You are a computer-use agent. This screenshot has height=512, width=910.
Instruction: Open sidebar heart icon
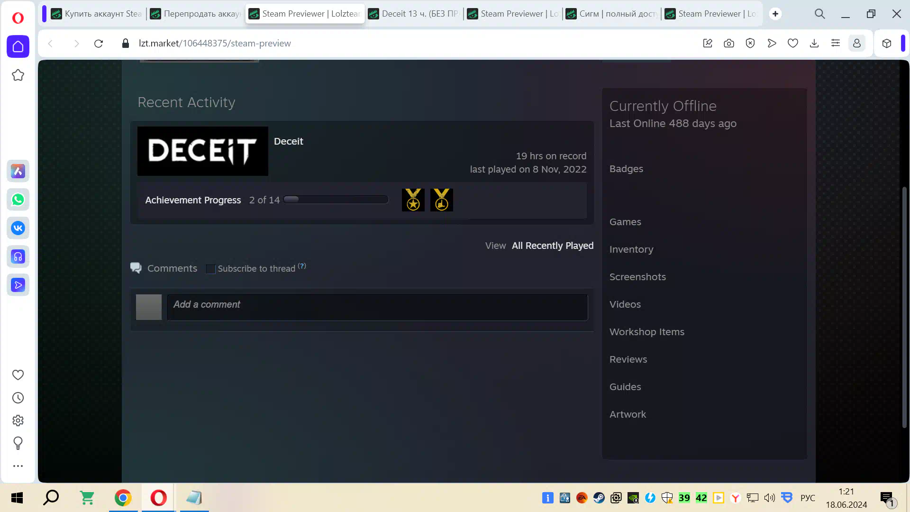[x=18, y=375]
